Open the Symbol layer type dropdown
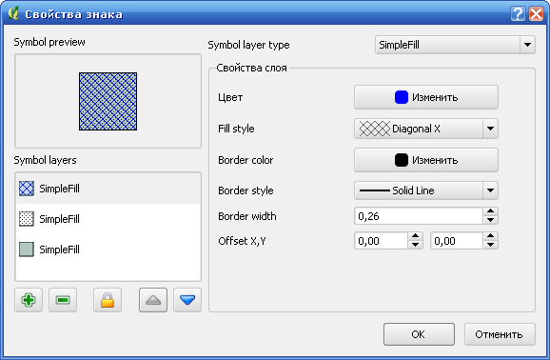Image resolution: width=550 pixels, height=360 pixels. tap(455, 45)
